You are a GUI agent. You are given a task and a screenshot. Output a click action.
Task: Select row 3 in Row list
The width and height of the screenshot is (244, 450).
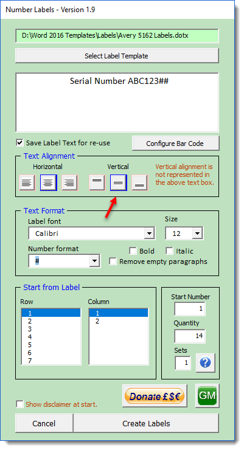coord(51,329)
